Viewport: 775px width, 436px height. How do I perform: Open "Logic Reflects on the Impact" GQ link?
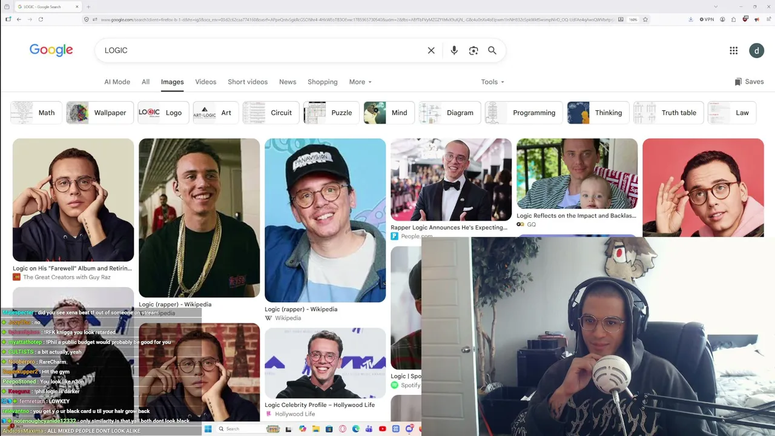(x=576, y=216)
